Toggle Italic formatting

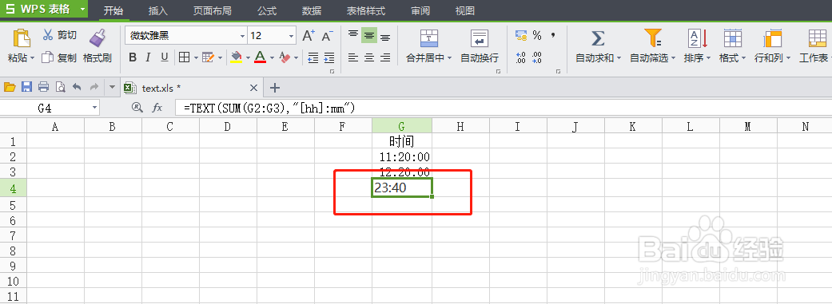coord(149,57)
